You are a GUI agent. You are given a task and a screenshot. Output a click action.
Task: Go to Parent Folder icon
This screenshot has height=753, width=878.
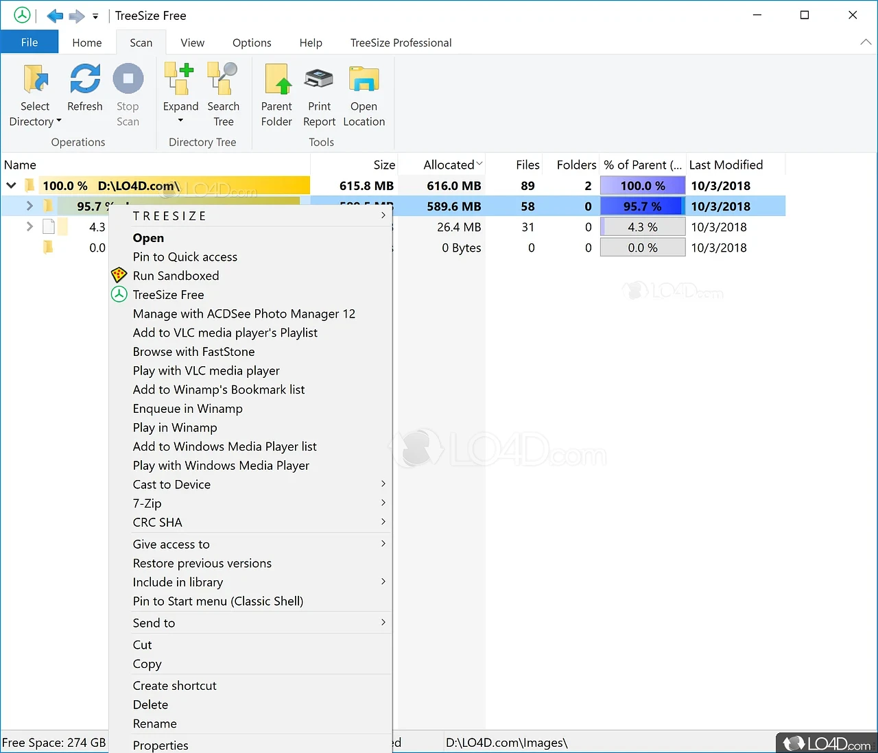point(276,80)
